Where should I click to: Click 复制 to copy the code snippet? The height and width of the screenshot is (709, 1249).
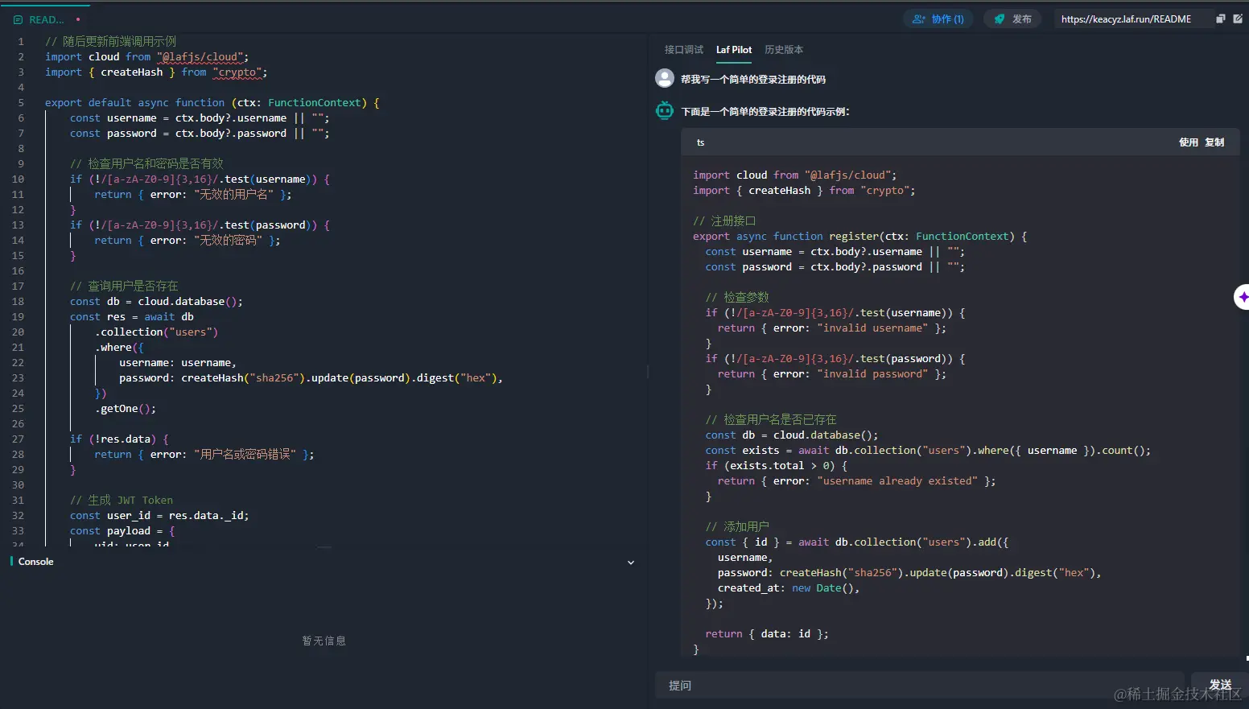[1214, 142]
